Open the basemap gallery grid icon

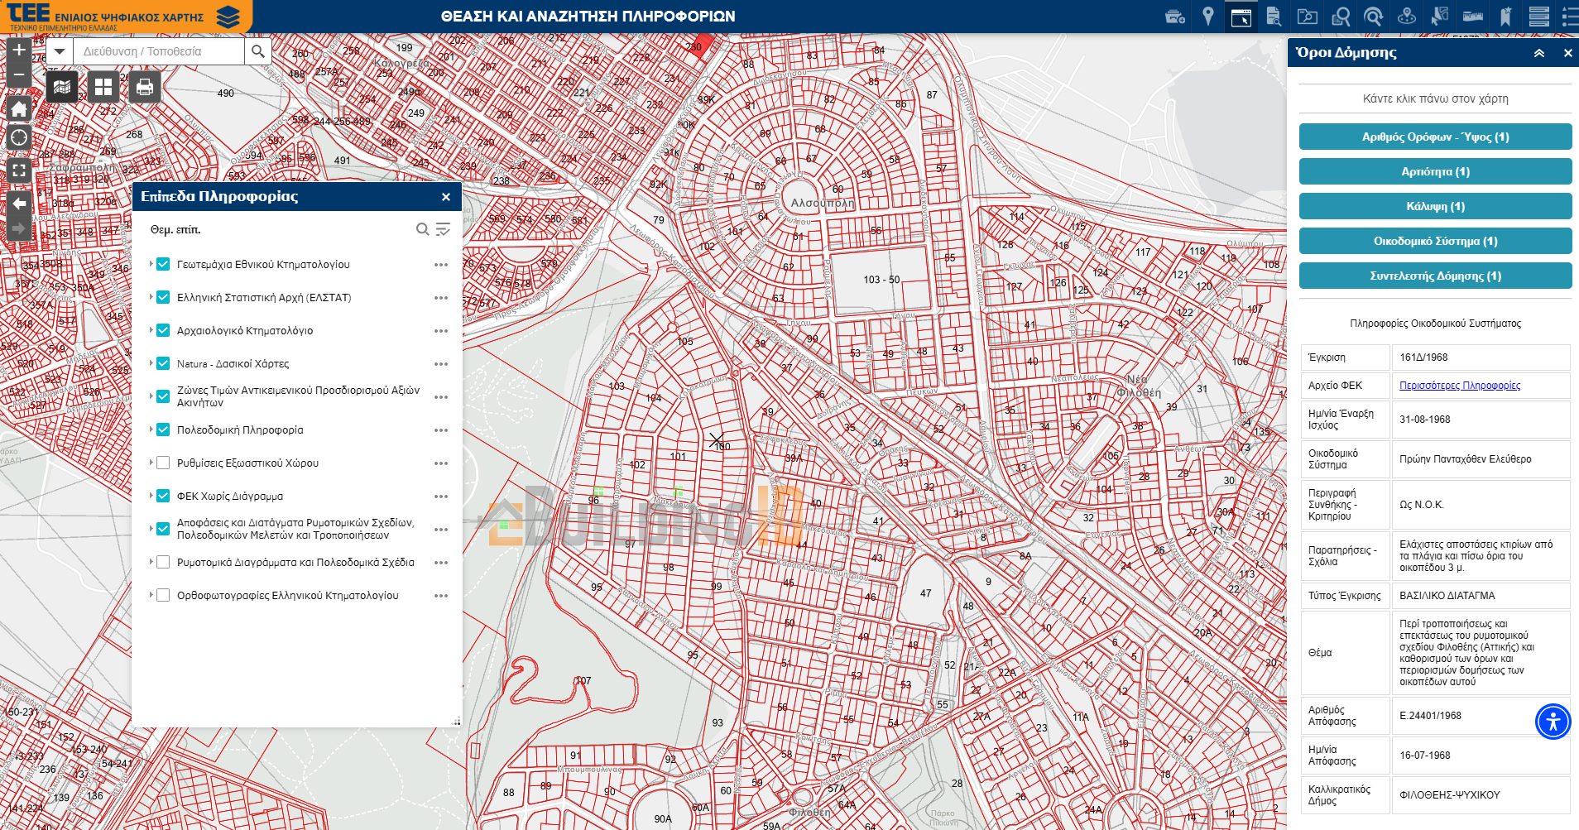tap(103, 87)
